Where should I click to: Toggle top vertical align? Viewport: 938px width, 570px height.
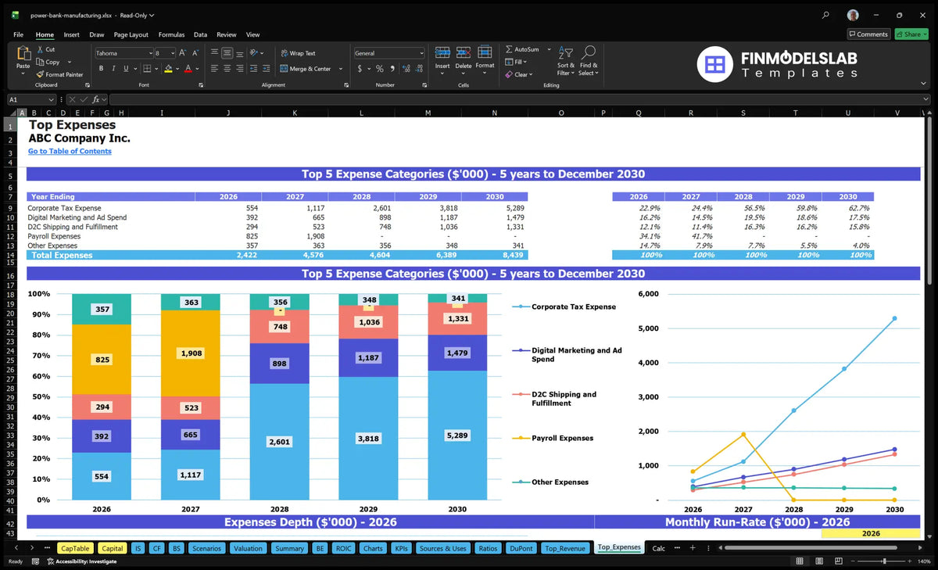(x=214, y=53)
